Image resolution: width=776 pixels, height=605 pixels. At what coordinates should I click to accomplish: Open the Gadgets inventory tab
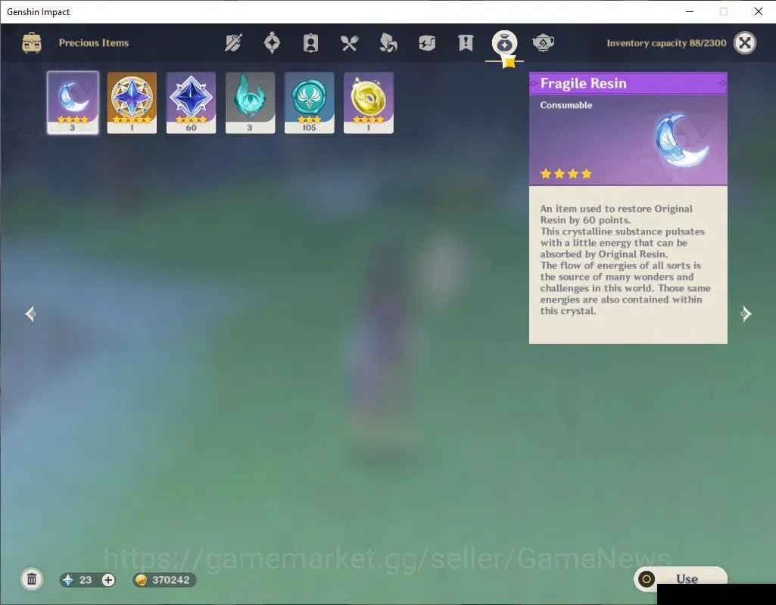pyautogui.click(x=426, y=43)
